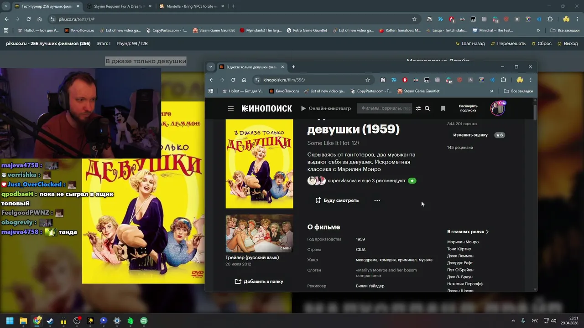Screen dimensions: 584x328
Task: Open Rotten Tomatoes bookmark in pikuco window
Action: pyautogui.click(x=400, y=31)
